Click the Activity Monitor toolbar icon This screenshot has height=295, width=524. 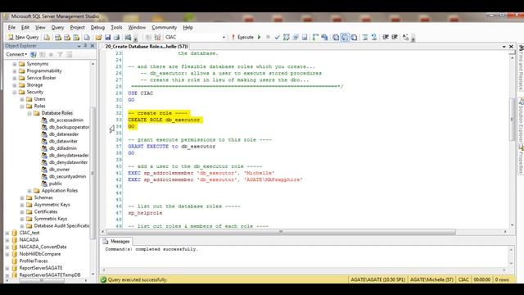(128, 37)
